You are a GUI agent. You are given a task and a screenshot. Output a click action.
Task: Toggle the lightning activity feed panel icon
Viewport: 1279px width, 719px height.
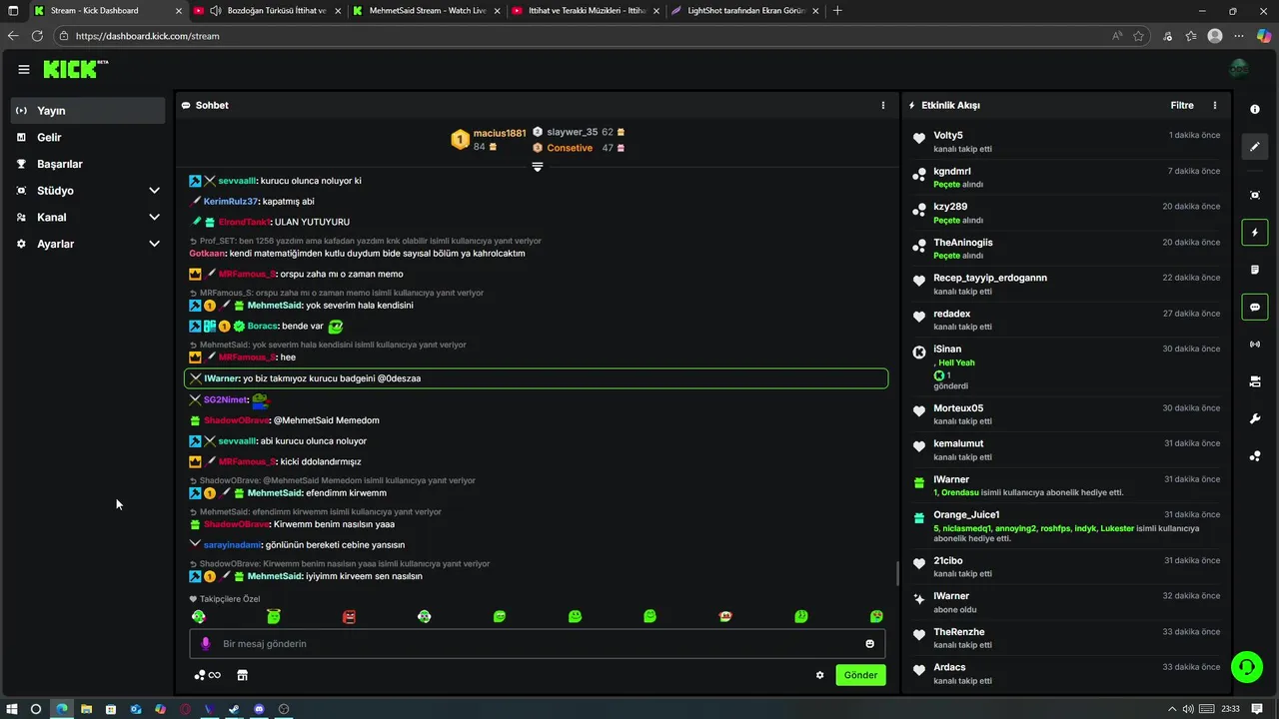click(x=1255, y=233)
